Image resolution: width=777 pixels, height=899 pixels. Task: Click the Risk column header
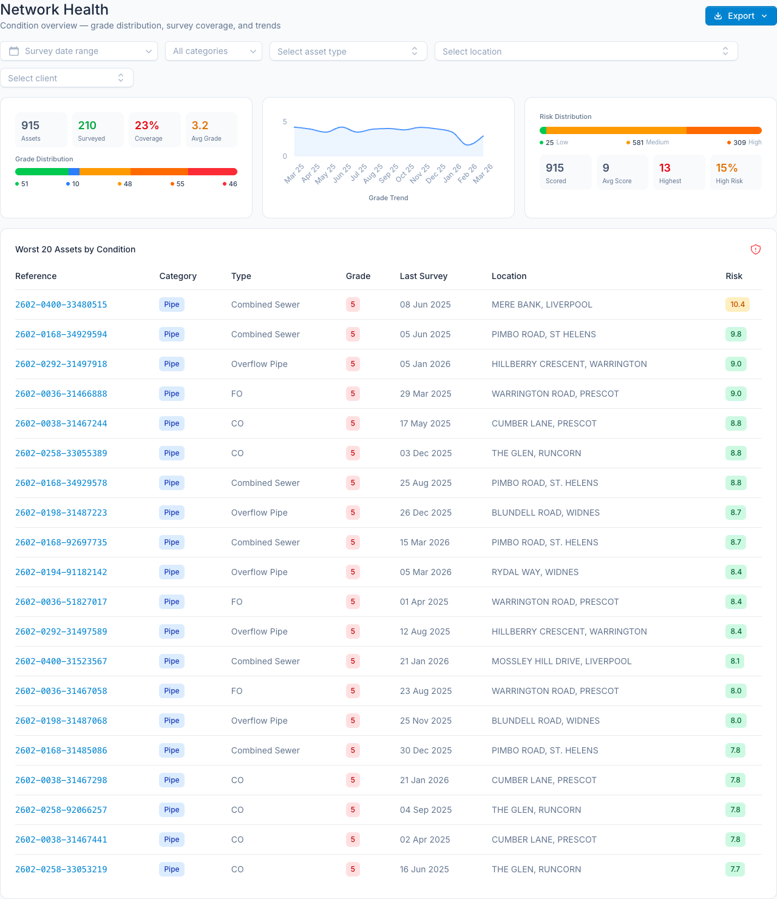734,276
